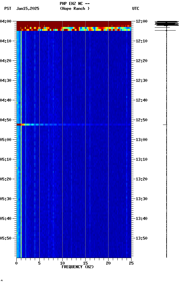Click the '13:00' UTC time label
Image resolution: width=181 pixels, height=284 pixels.
[x=142, y=140]
